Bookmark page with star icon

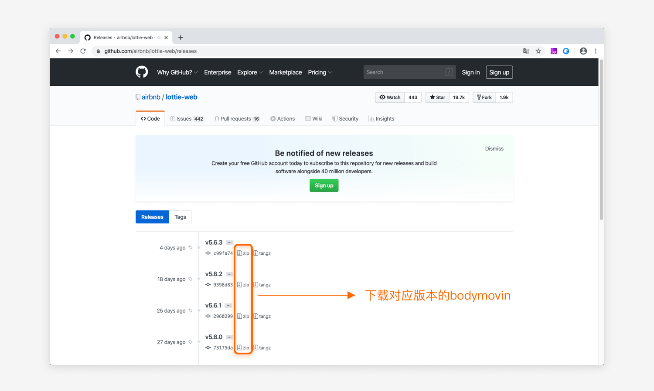(x=538, y=51)
